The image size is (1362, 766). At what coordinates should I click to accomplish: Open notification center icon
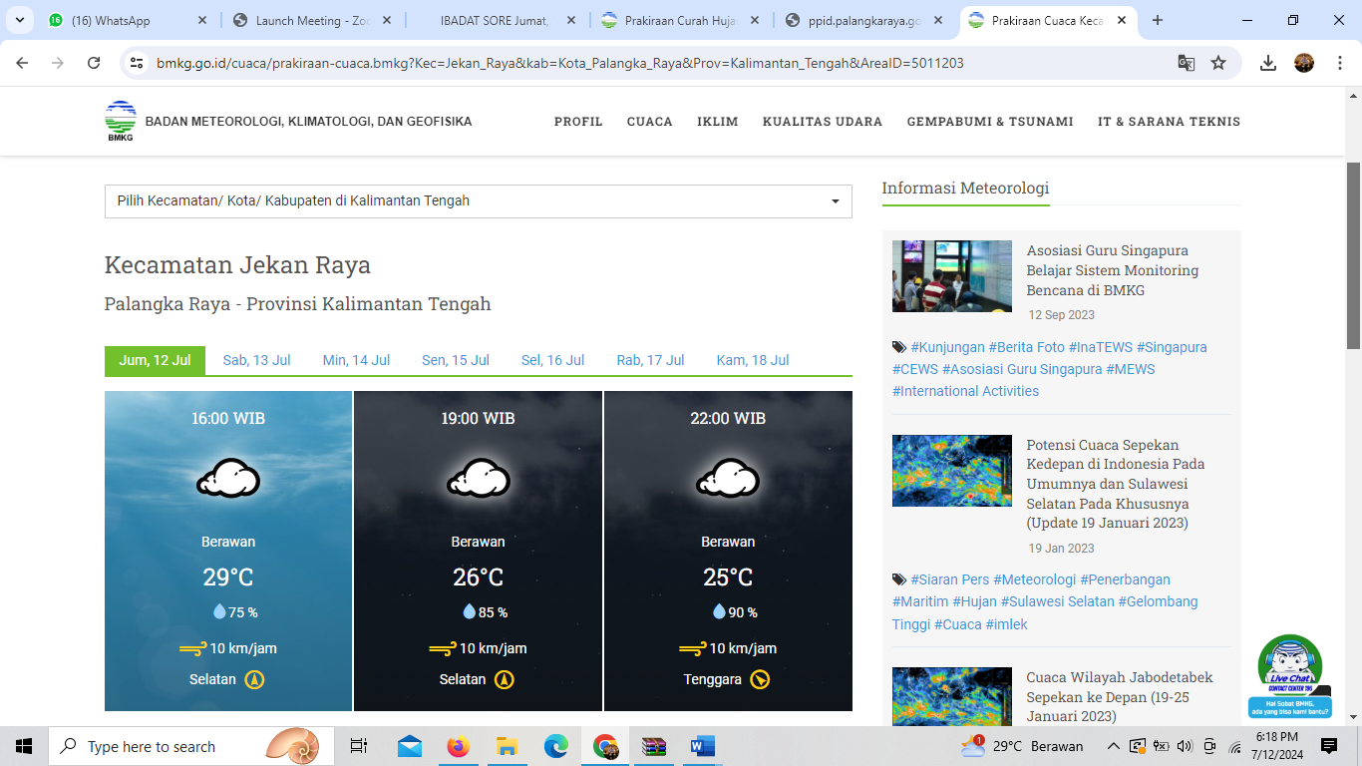[x=1329, y=746]
